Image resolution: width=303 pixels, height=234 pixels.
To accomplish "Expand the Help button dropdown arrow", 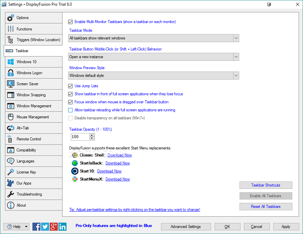I will (26, 227).
